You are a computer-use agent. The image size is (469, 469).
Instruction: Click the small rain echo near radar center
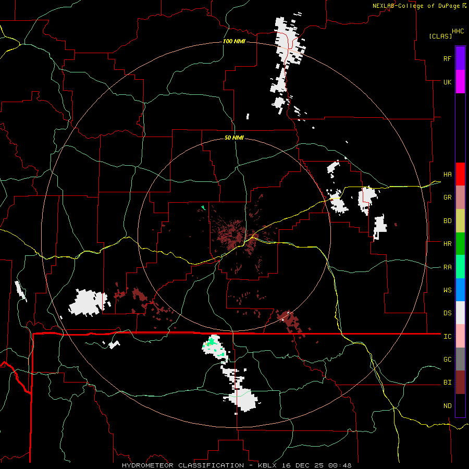(203, 207)
